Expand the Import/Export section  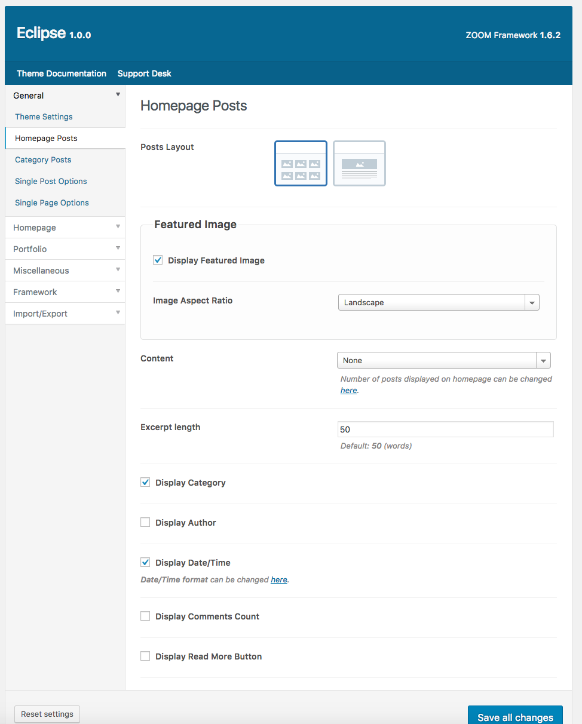coord(65,314)
